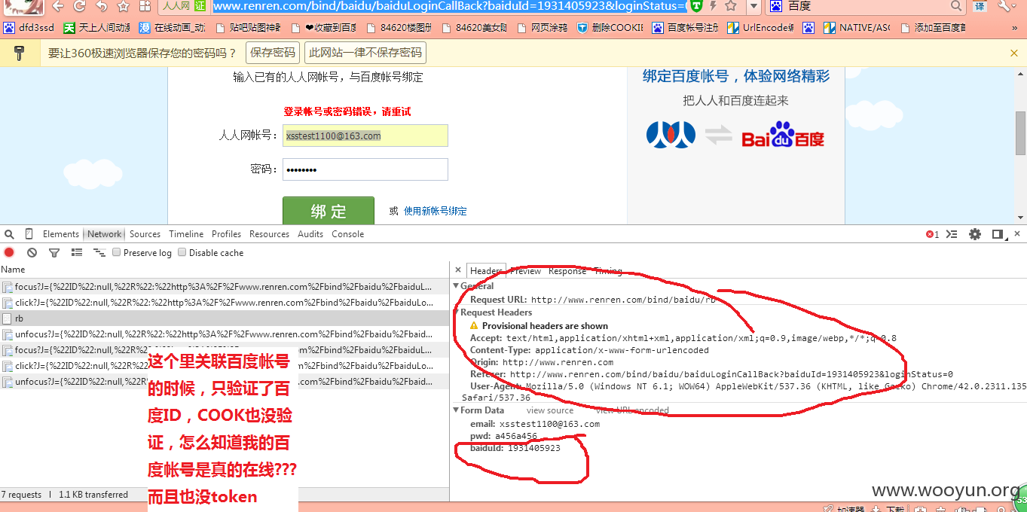Screen dimensions: 1027x512
Task: Toggle the DevTools device mode icon
Action: pyautogui.click(x=29, y=234)
